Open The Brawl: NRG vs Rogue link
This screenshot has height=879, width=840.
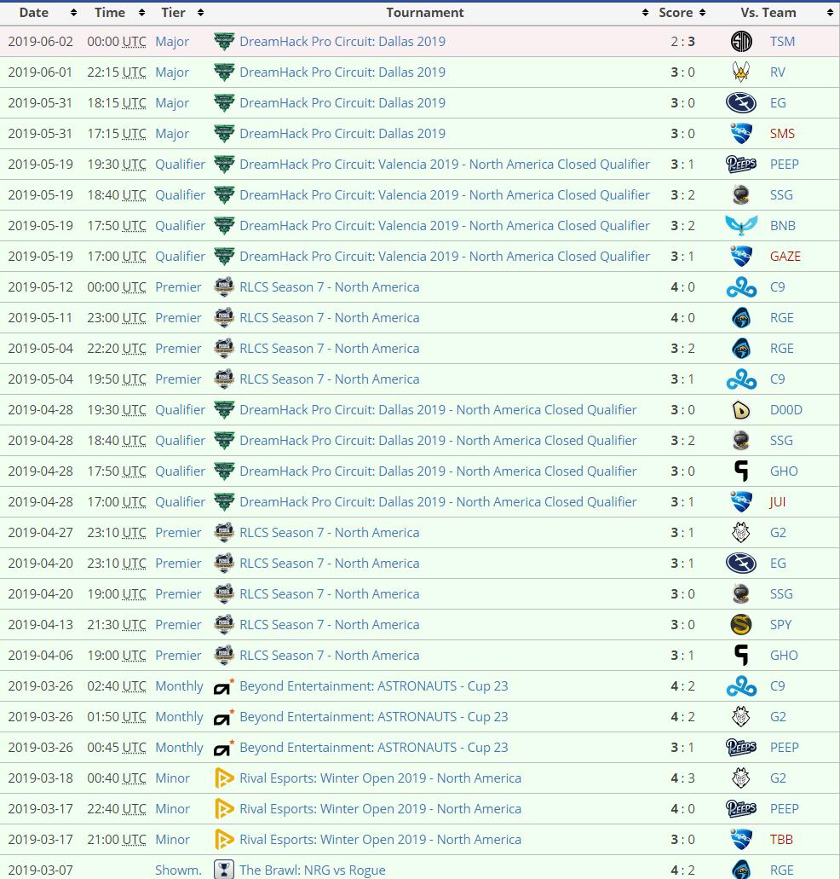click(313, 870)
